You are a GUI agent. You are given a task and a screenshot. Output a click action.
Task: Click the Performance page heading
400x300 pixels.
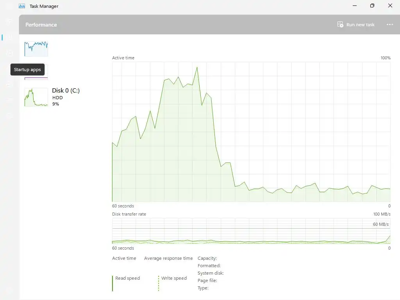(x=41, y=25)
